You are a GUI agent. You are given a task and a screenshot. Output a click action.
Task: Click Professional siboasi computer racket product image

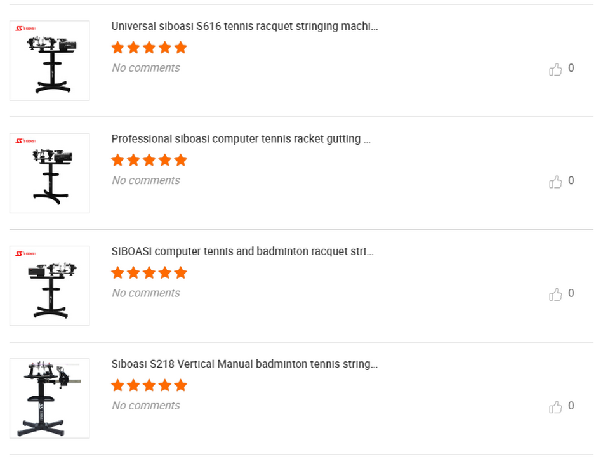[50, 173]
